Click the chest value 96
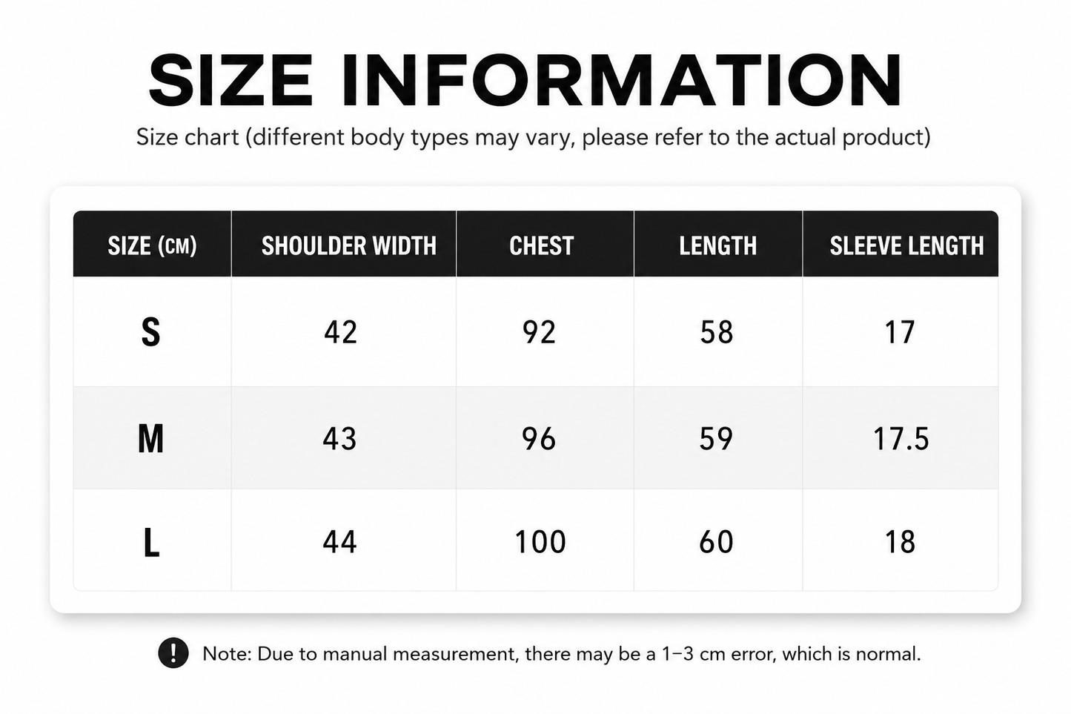This screenshot has width=1071, height=714. (539, 438)
